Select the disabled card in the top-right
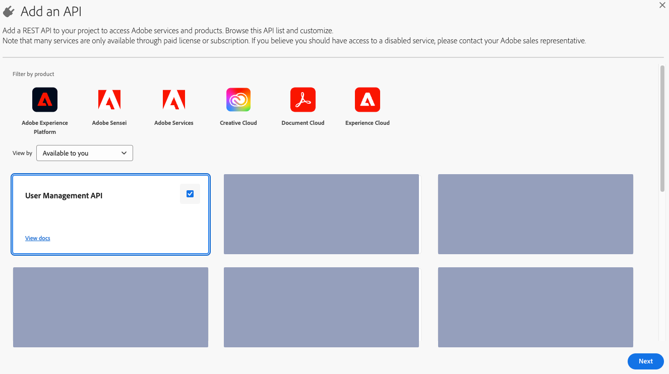This screenshot has width=669, height=374. pos(535,214)
